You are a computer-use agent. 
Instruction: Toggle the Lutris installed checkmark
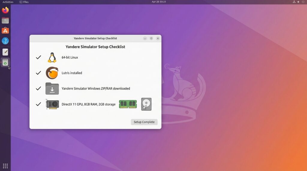(x=38, y=73)
